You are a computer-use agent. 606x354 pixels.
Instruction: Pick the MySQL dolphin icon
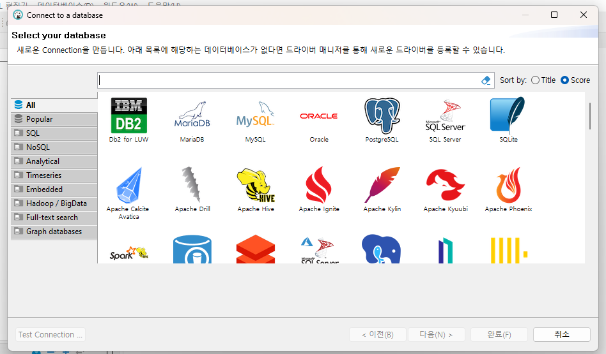click(256, 115)
